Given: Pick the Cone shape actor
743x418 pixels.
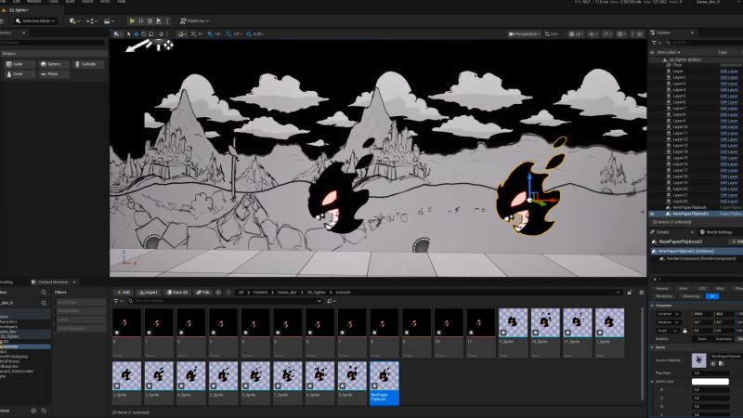Looking at the screenshot, I should (x=18, y=74).
